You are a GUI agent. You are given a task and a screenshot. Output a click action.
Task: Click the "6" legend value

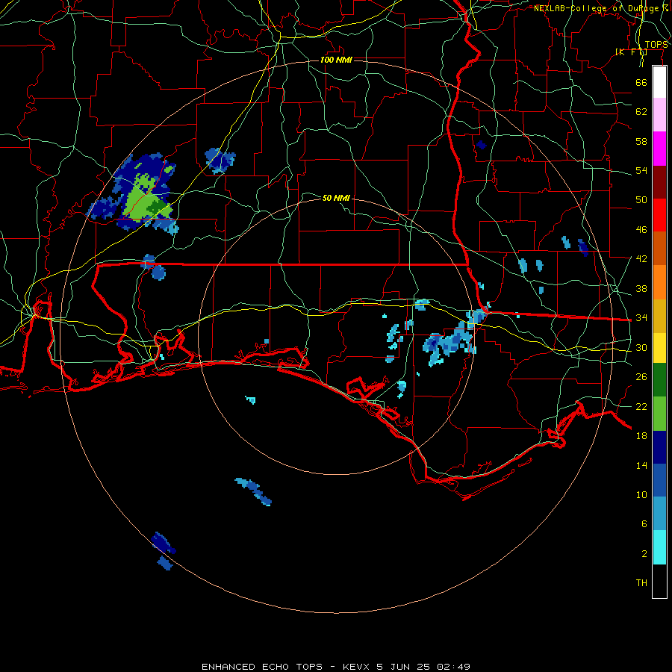pos(644,523)
